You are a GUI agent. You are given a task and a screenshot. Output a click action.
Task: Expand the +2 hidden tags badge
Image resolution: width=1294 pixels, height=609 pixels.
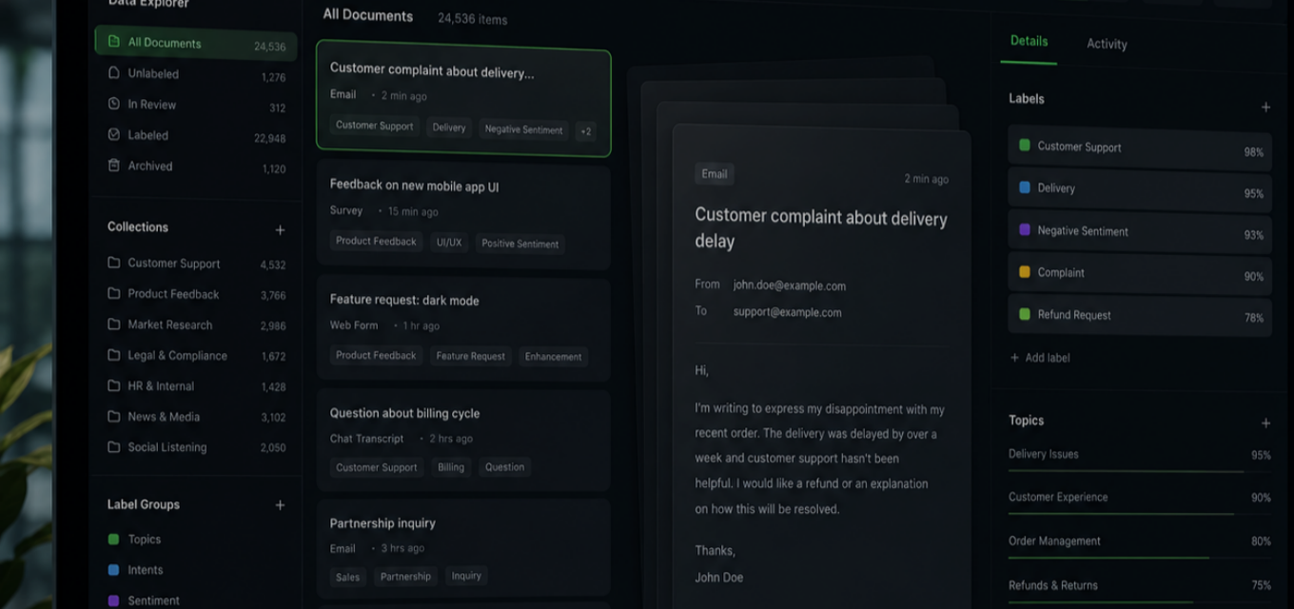pos(586,131)
